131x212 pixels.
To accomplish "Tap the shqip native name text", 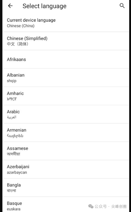I will (x=12, y=81).
